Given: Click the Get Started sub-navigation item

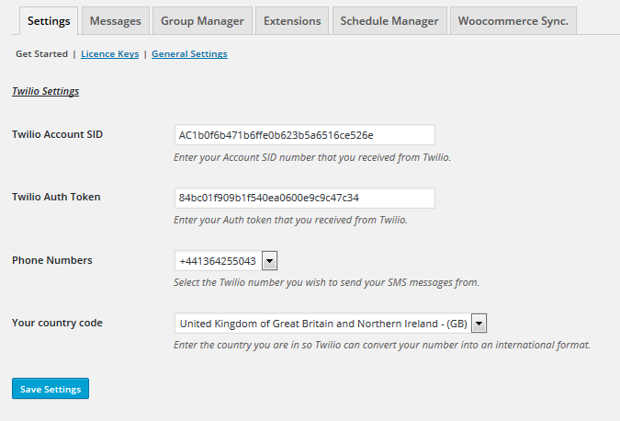Looking at the screenshot, I should (x=41, y=54).
